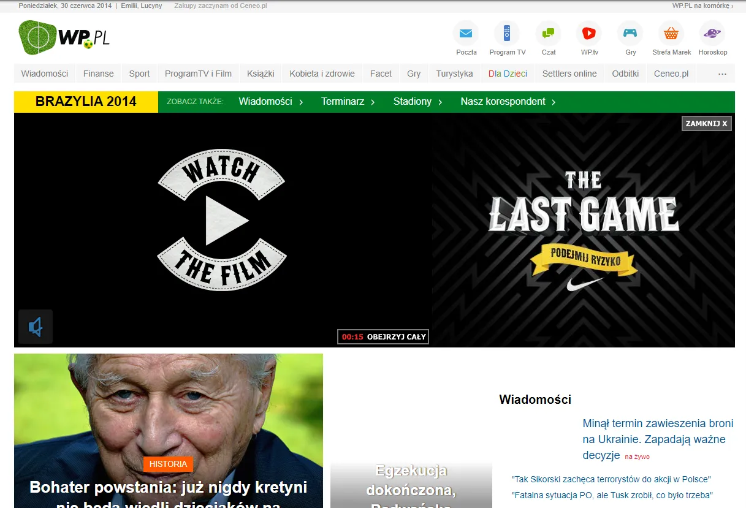
Task: Open Stadiony in the green bar
Action: [x=417, y=102]
